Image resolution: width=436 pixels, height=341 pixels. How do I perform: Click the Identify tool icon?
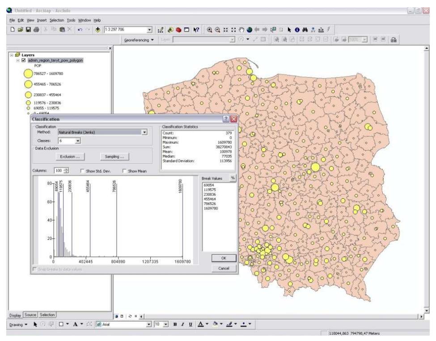tap(297, 30)
